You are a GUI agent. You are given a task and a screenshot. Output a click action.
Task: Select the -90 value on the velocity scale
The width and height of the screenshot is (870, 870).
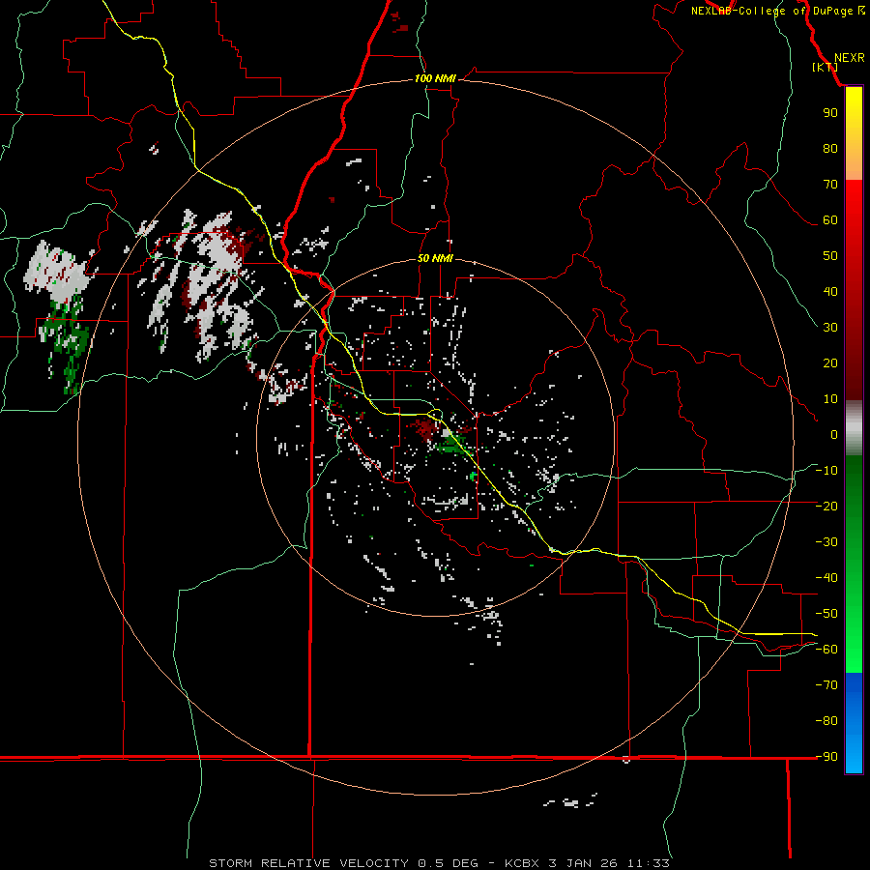tap(826, 757)
